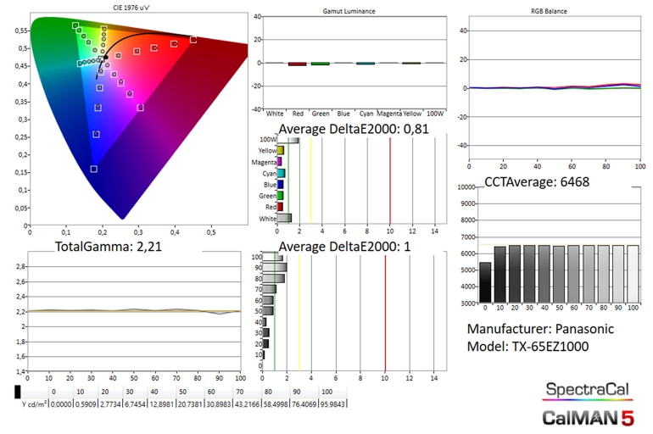The image size is (653, 434).
Task: Select the cyan bar in Gamut Luminance chart
Action: [365, 64]
